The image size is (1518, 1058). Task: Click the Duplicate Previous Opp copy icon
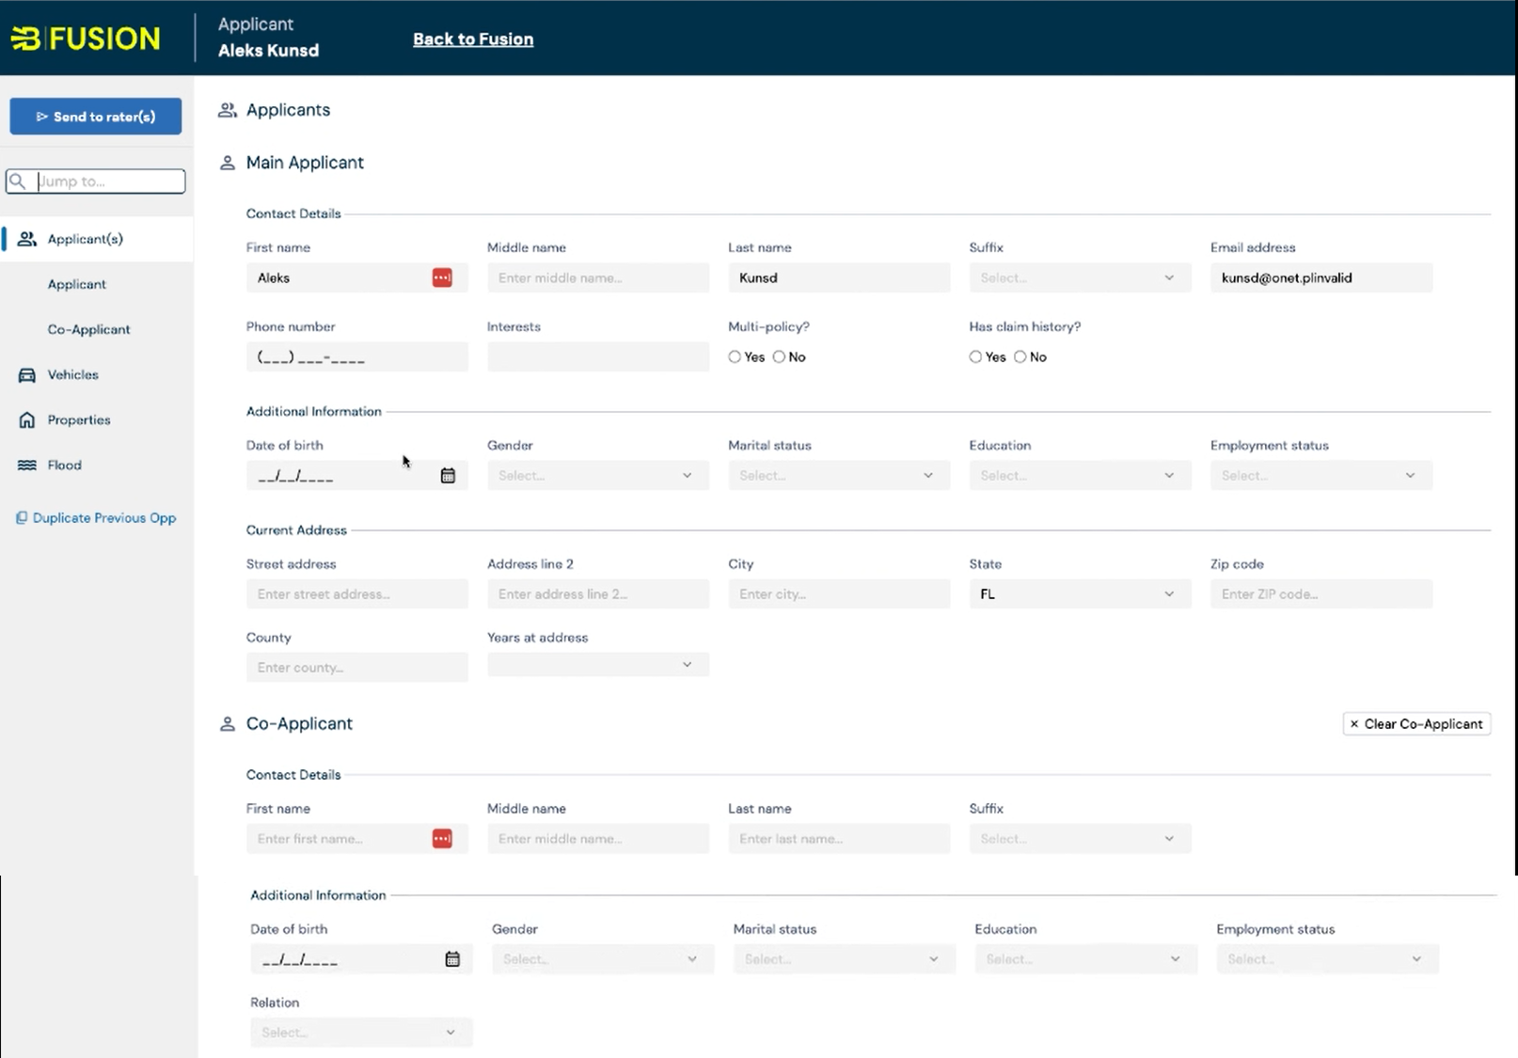tap(21, 518)
